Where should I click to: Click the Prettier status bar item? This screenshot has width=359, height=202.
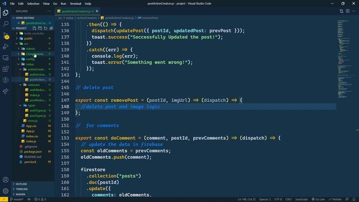pos(335,199)
